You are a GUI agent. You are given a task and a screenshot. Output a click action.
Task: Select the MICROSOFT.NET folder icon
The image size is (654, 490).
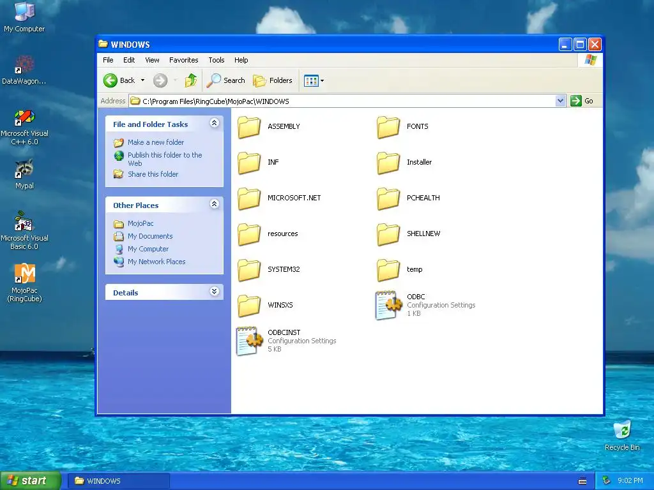[249, 198]
